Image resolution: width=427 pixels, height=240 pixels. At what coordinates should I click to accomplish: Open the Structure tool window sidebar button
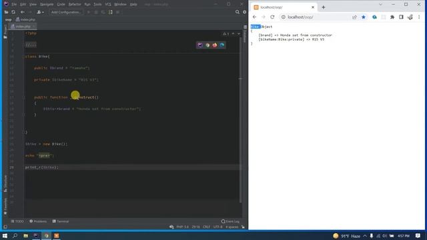pyautogui.click(x=5, y=184)
